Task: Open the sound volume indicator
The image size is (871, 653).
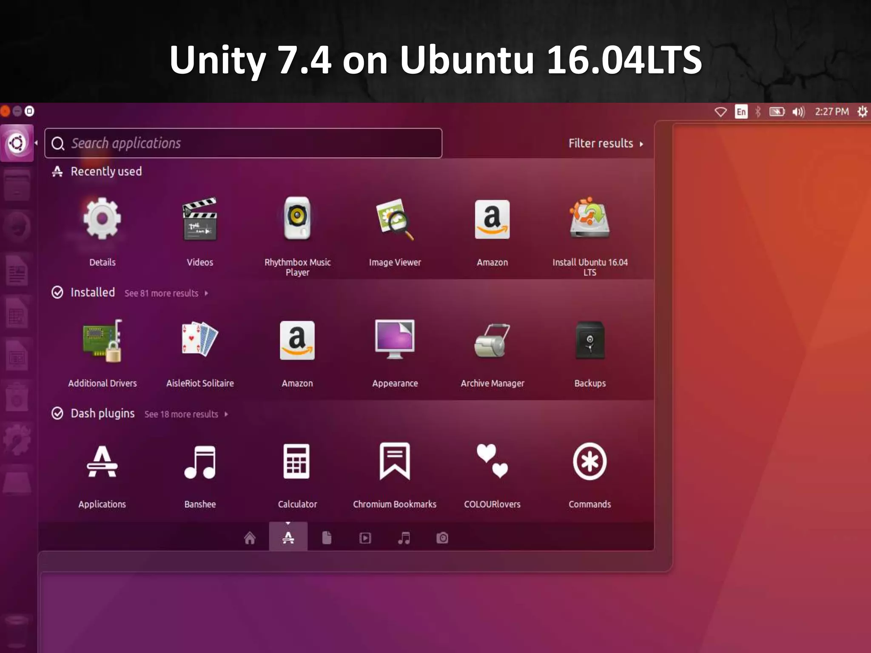Action: [x=798, y=112]
